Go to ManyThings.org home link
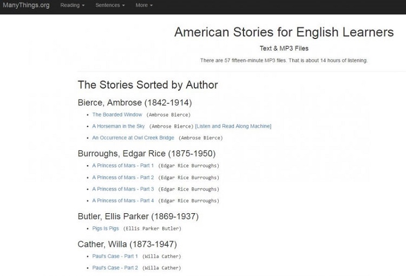406x276 pixels. (x=25, y=5)
